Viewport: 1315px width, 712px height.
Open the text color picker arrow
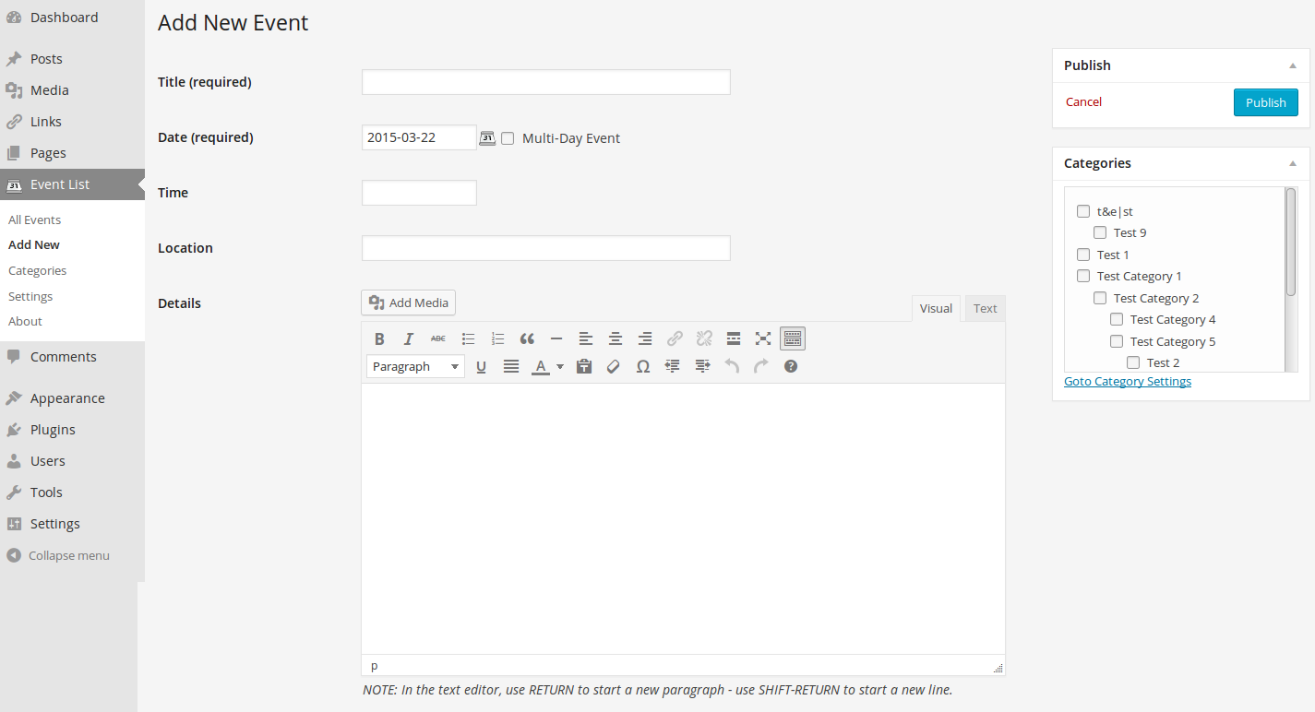[x=560, y=366]
